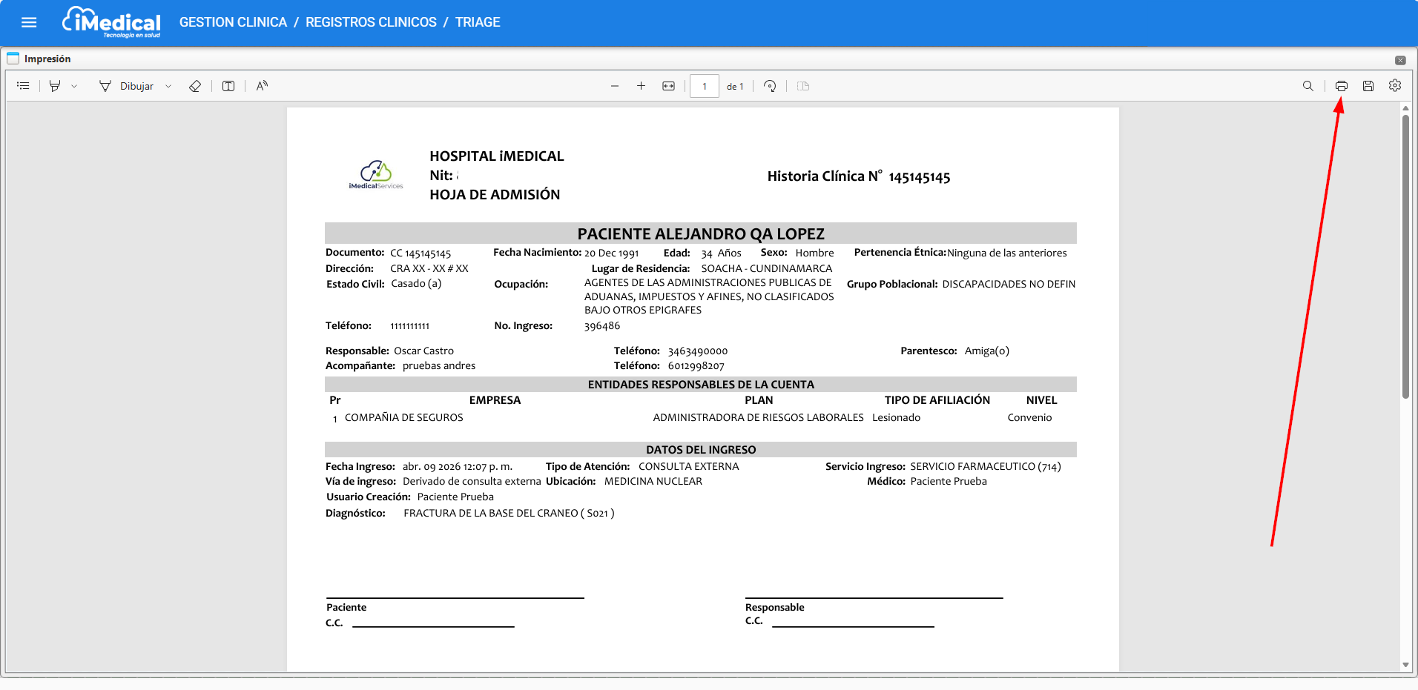
Task: Open the hamburger navigation menu
Action: (x=29, y=22)
